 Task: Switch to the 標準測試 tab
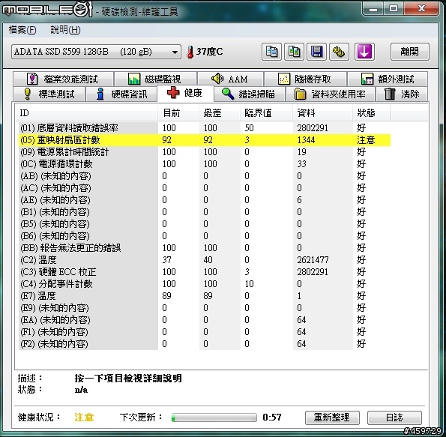coord(49,94)
